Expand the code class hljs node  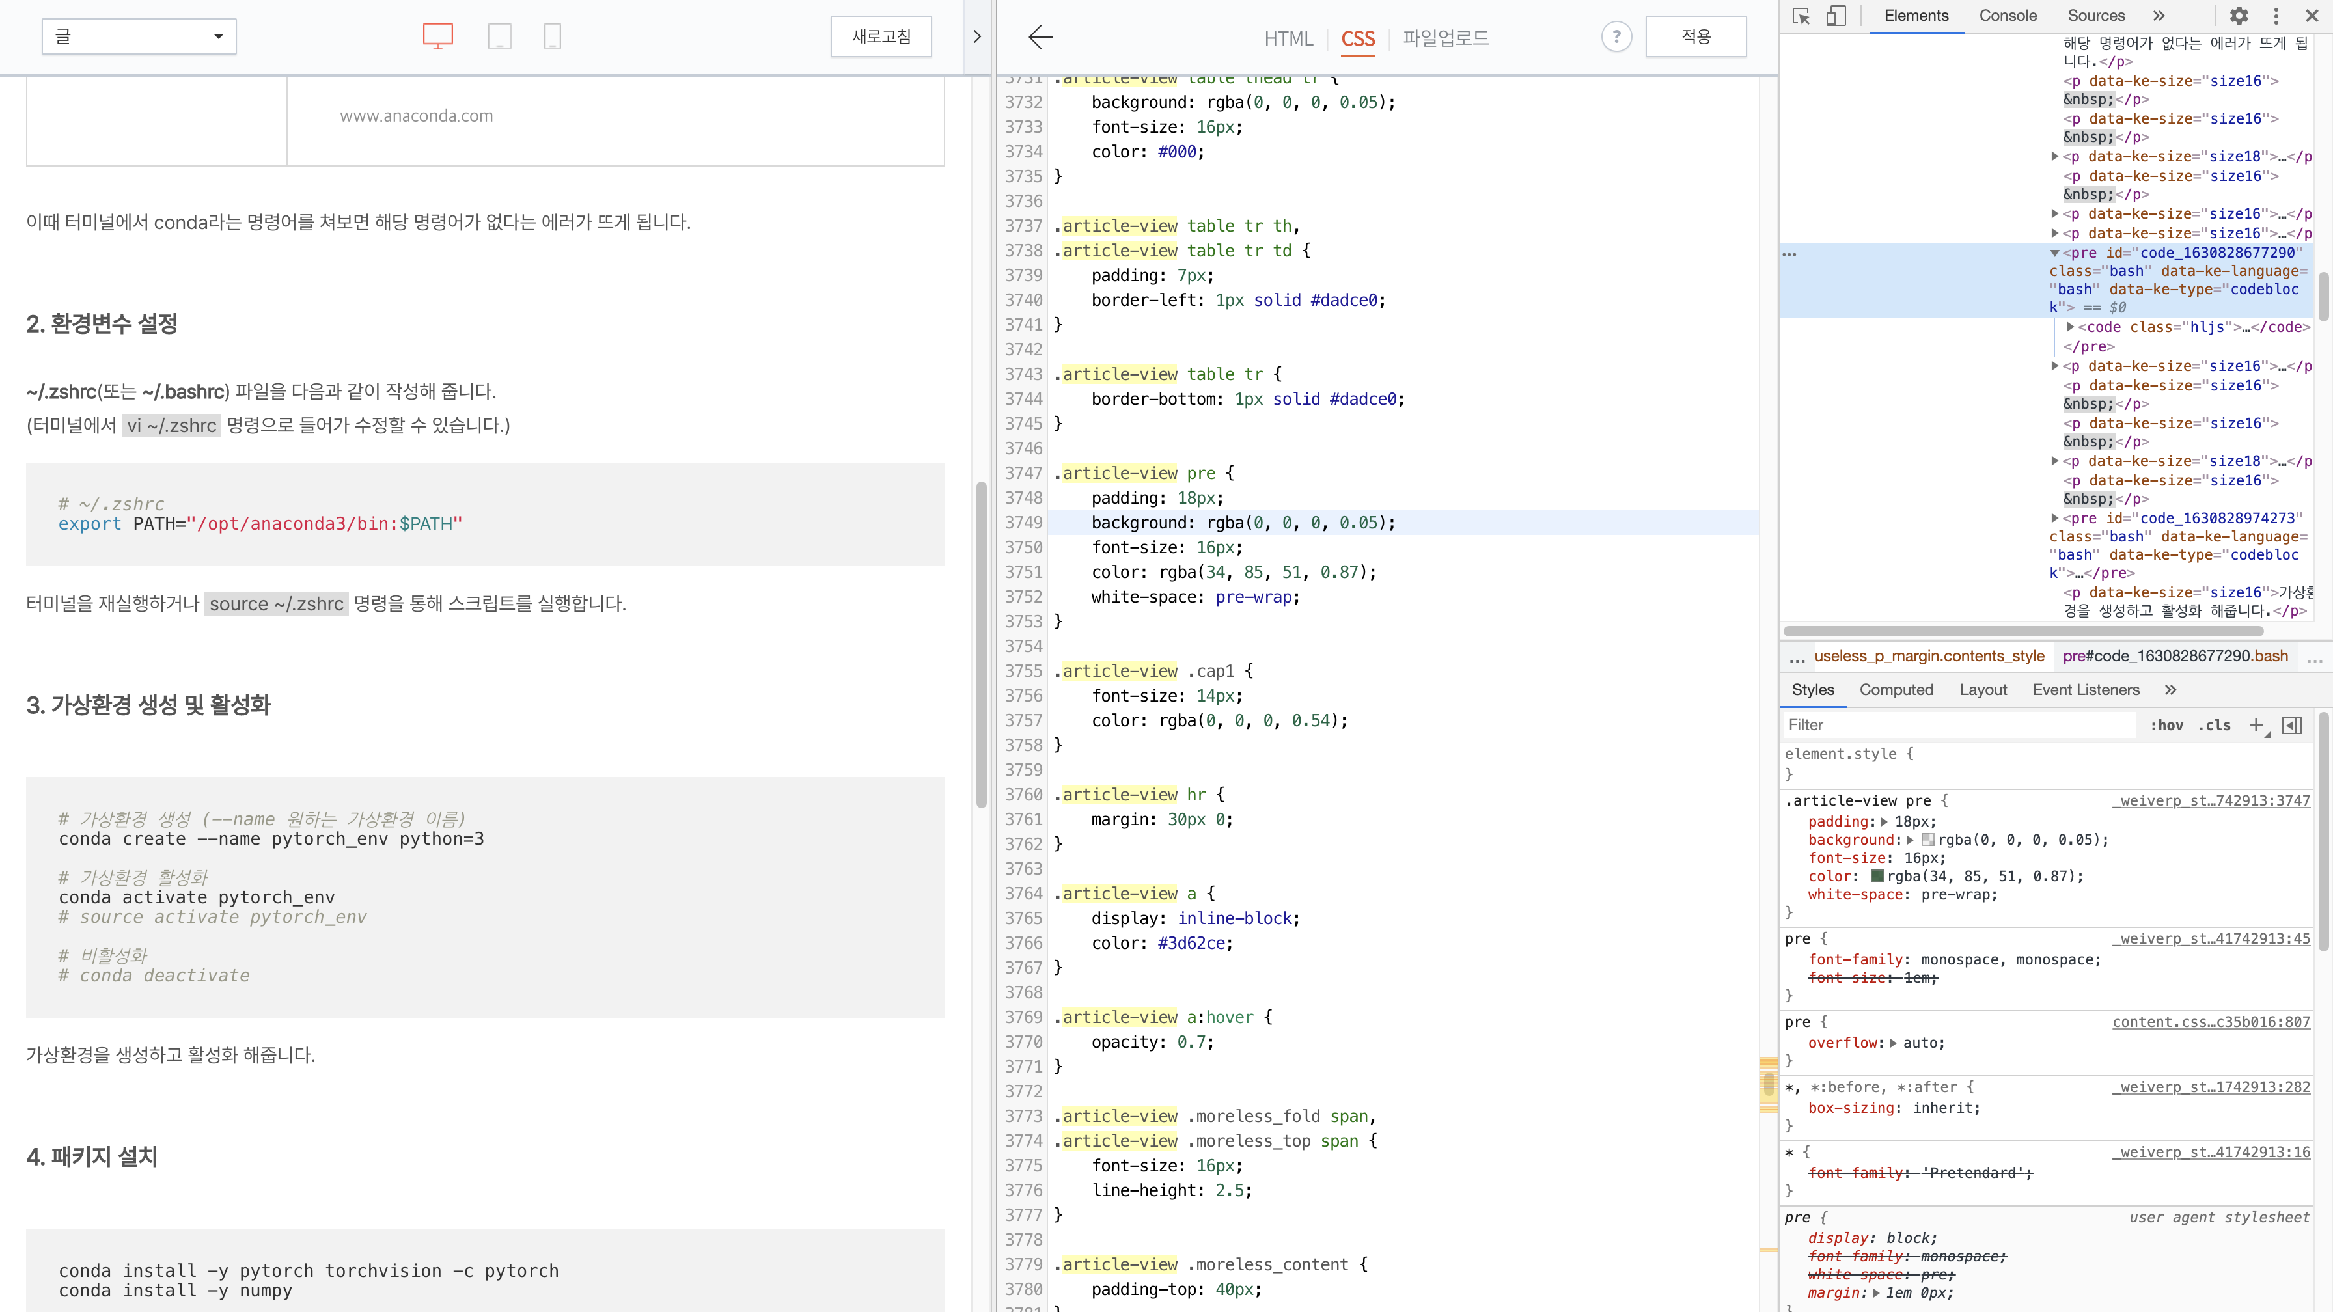click(x=2071, y=327)
